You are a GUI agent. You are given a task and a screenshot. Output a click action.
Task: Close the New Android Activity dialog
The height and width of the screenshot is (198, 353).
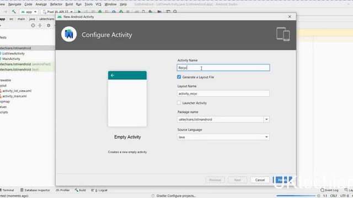click(x=290, y=17)
